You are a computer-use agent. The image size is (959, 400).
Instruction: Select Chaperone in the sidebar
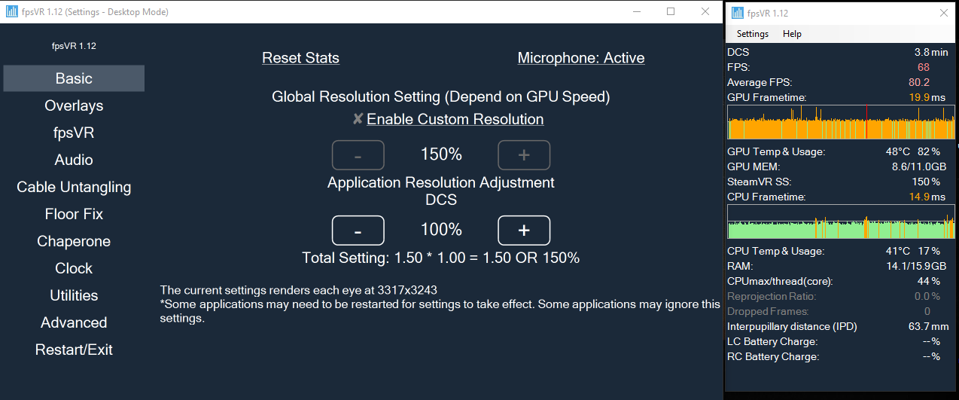pos(74,241)
